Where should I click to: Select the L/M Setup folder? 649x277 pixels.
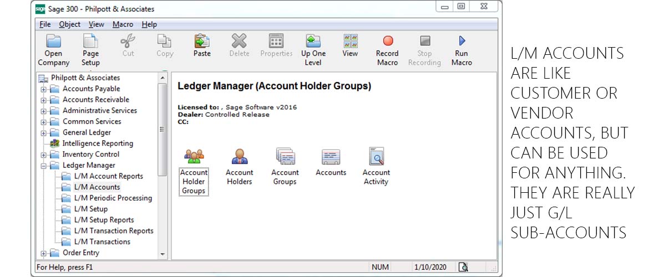(x=90, y=209)
